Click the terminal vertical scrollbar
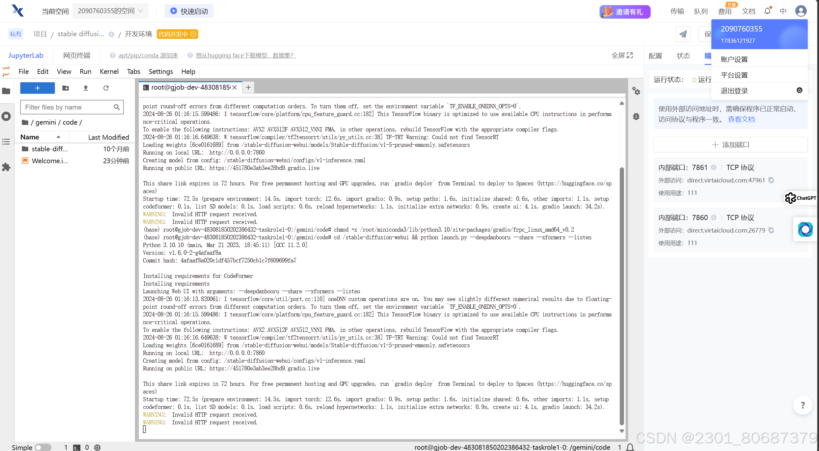The image size is (819, 451). click(x=622, y=296)
